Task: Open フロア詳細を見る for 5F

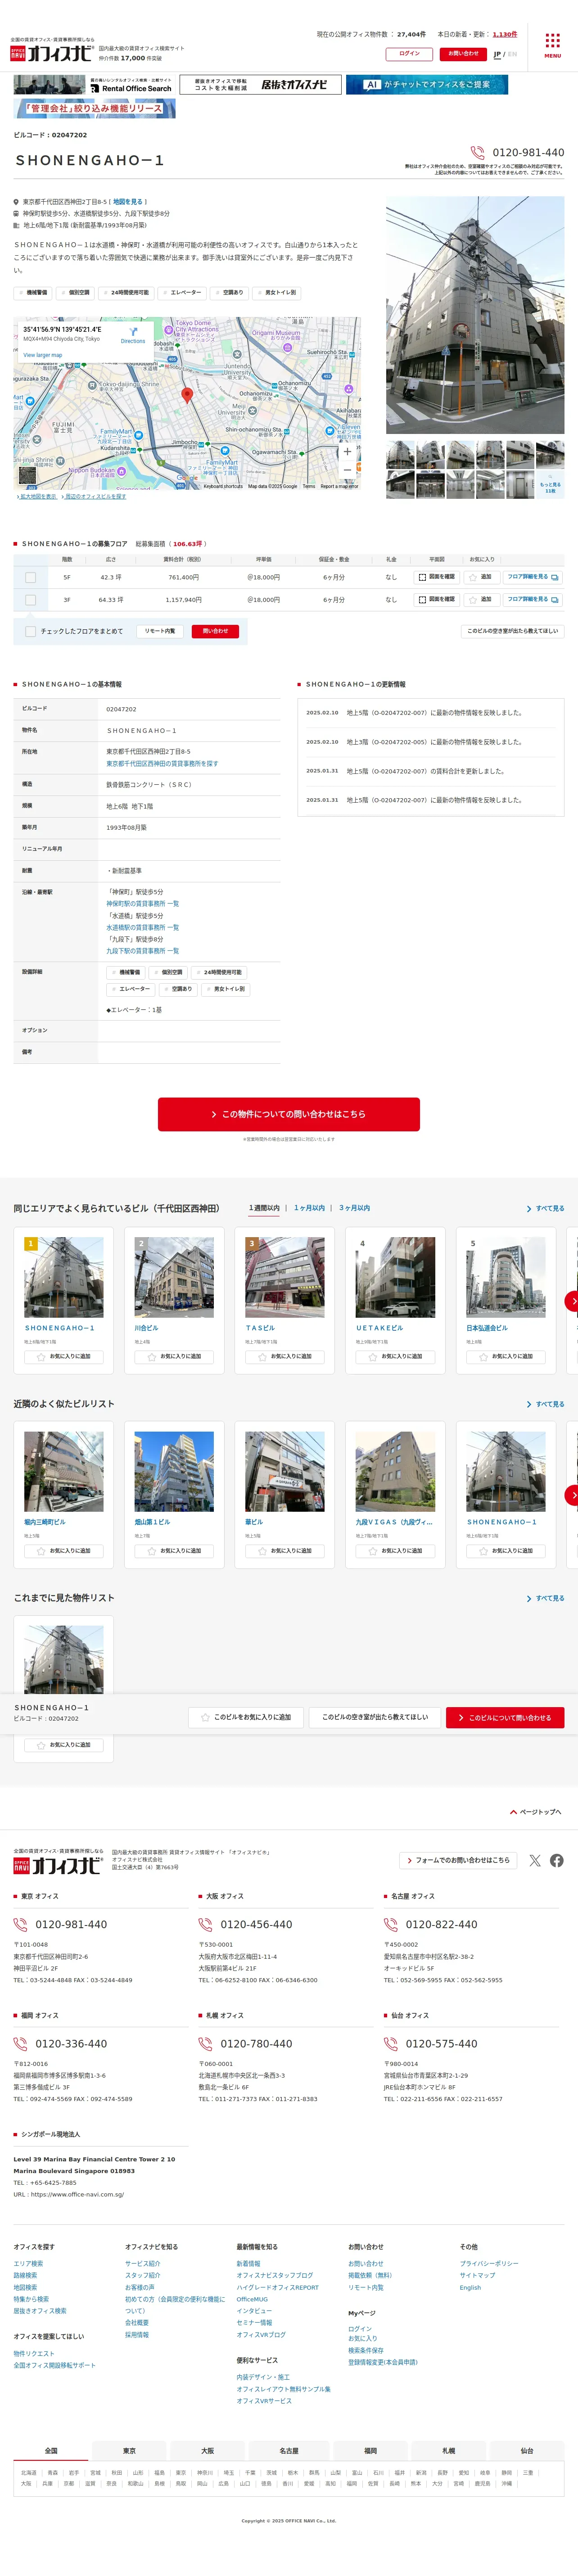Action: 533,577
